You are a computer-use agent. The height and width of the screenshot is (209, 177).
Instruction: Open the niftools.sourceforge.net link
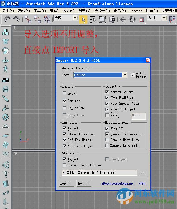117,183
